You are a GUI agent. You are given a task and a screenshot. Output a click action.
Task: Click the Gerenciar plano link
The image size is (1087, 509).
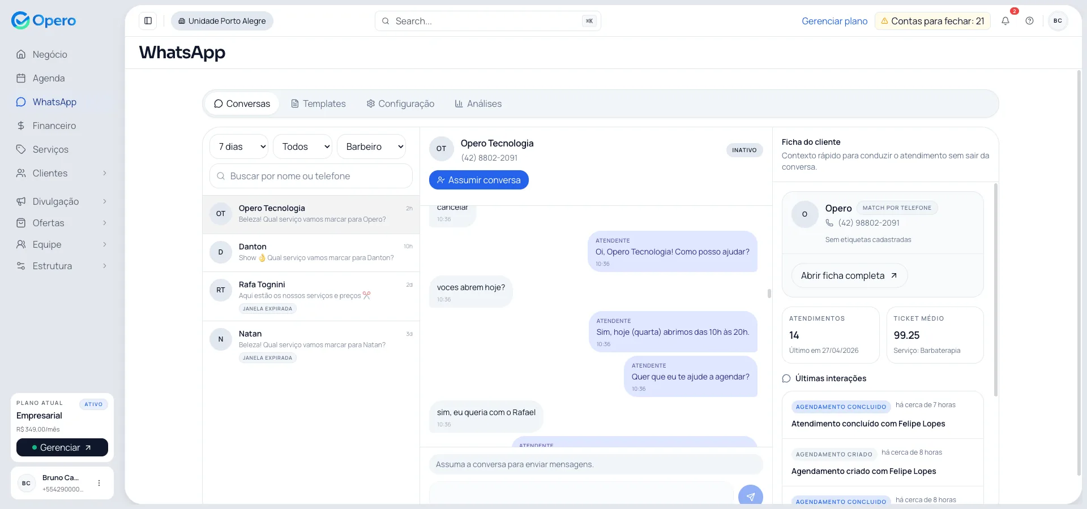click(x=834, y=21)
